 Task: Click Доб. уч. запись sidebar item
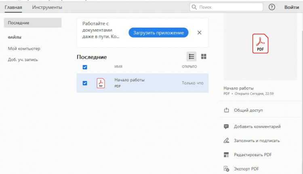[23, 59]
